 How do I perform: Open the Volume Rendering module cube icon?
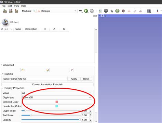pos(106,11)
